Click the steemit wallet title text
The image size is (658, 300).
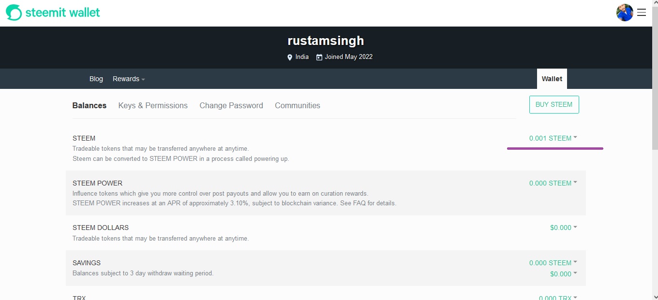(x=63, y=13)
